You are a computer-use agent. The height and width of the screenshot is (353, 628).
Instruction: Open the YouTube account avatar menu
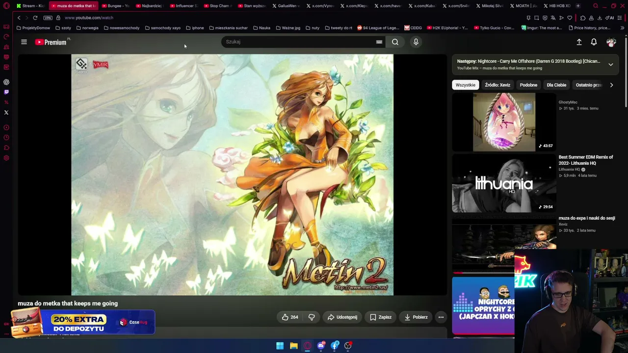(611, 42)
